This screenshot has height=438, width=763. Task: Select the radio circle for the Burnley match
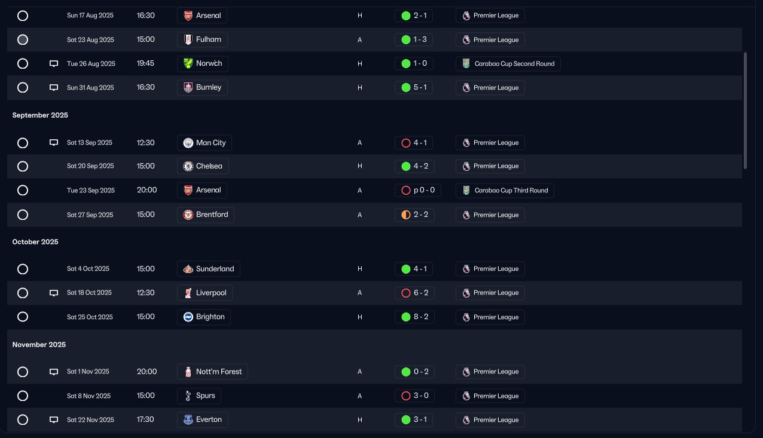(x=23, y=88)
